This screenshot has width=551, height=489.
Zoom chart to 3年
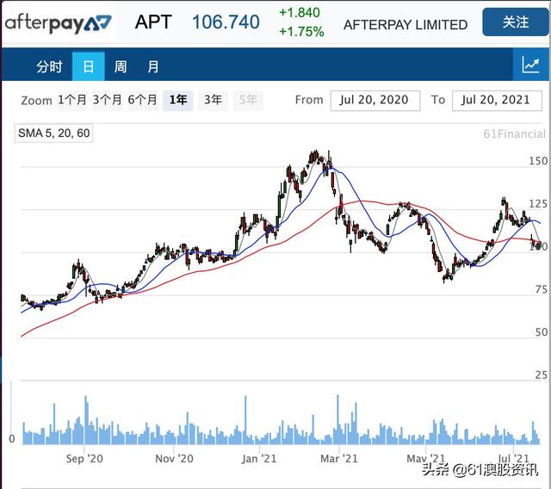coord(213,100)
